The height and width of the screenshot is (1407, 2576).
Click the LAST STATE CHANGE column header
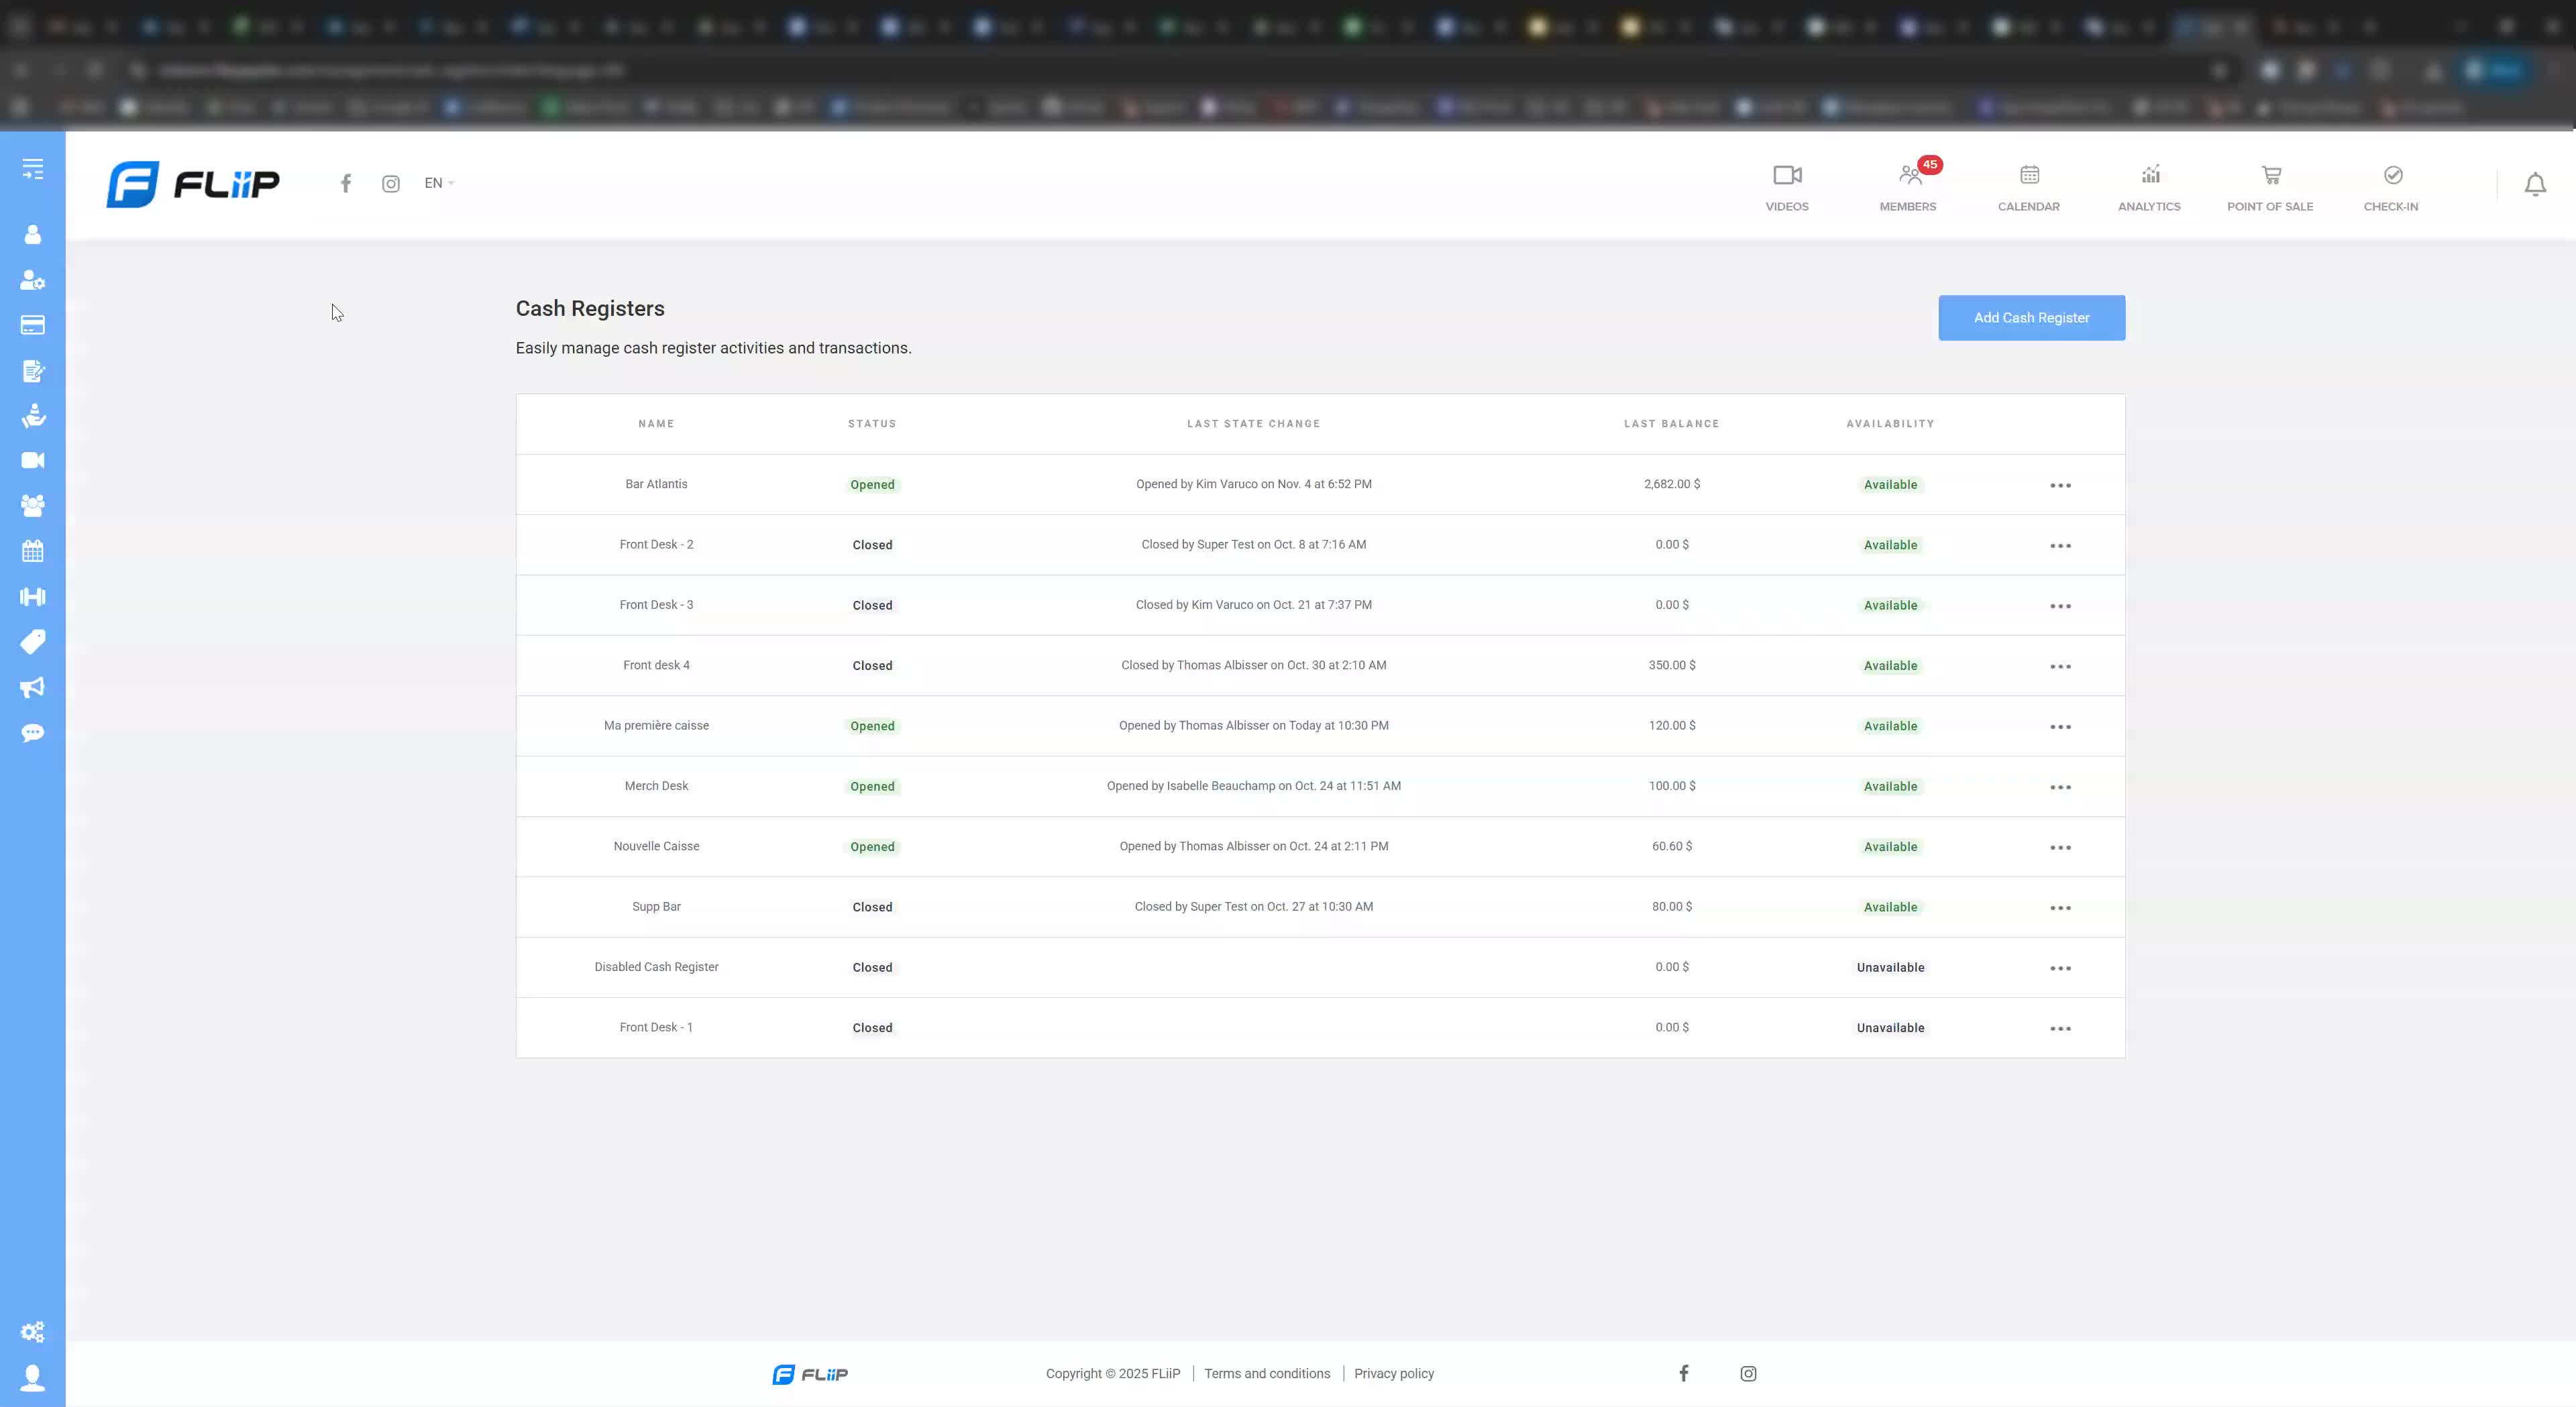[1254, 424]
